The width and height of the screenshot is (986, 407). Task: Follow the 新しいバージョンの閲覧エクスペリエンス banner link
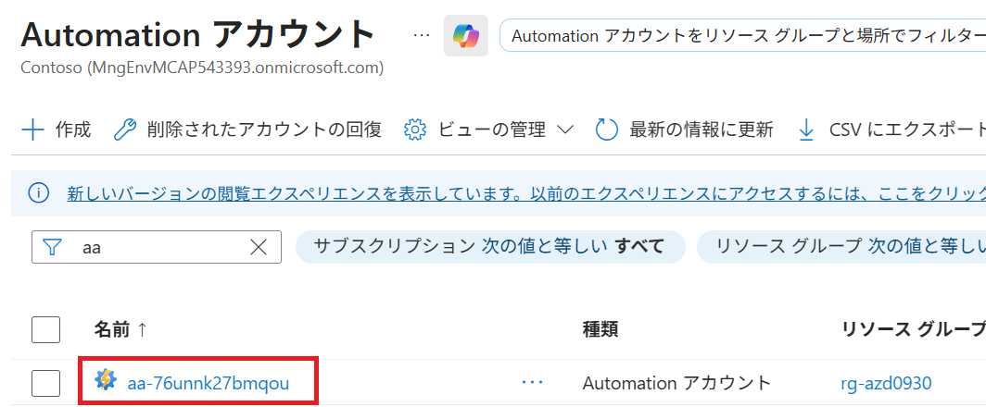(x=526, y=193)
